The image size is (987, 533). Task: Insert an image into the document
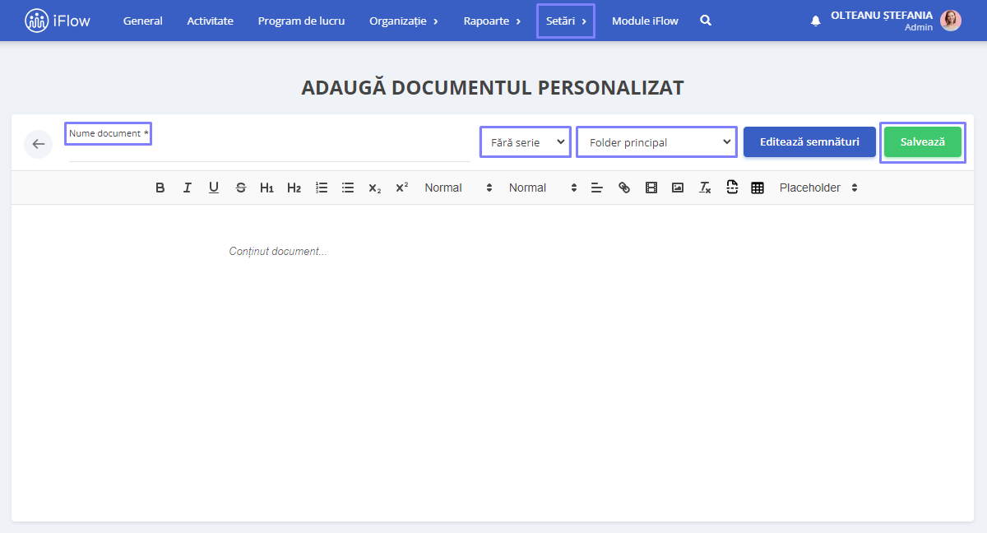[678, 188]
